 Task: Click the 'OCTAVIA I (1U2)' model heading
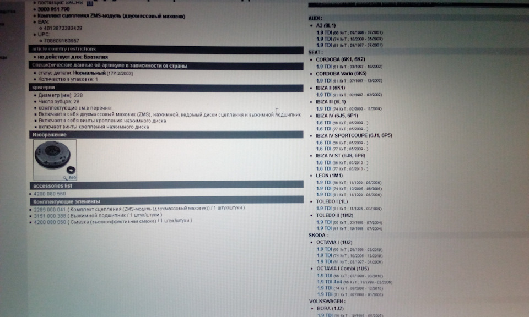click(334, 243)
